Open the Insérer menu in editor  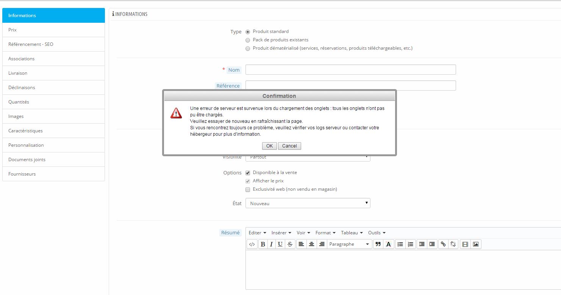click(x=281, y=233)
